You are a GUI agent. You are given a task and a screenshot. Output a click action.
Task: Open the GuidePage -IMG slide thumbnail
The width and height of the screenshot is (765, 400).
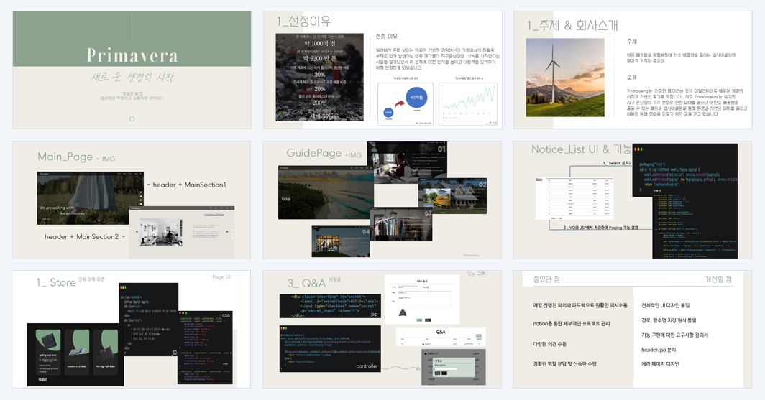[382, 200]
